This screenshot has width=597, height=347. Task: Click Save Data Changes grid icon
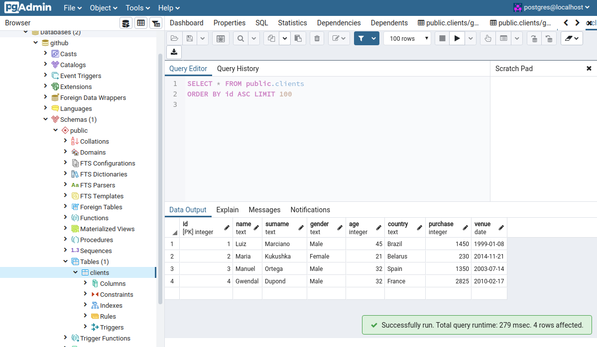221,38
